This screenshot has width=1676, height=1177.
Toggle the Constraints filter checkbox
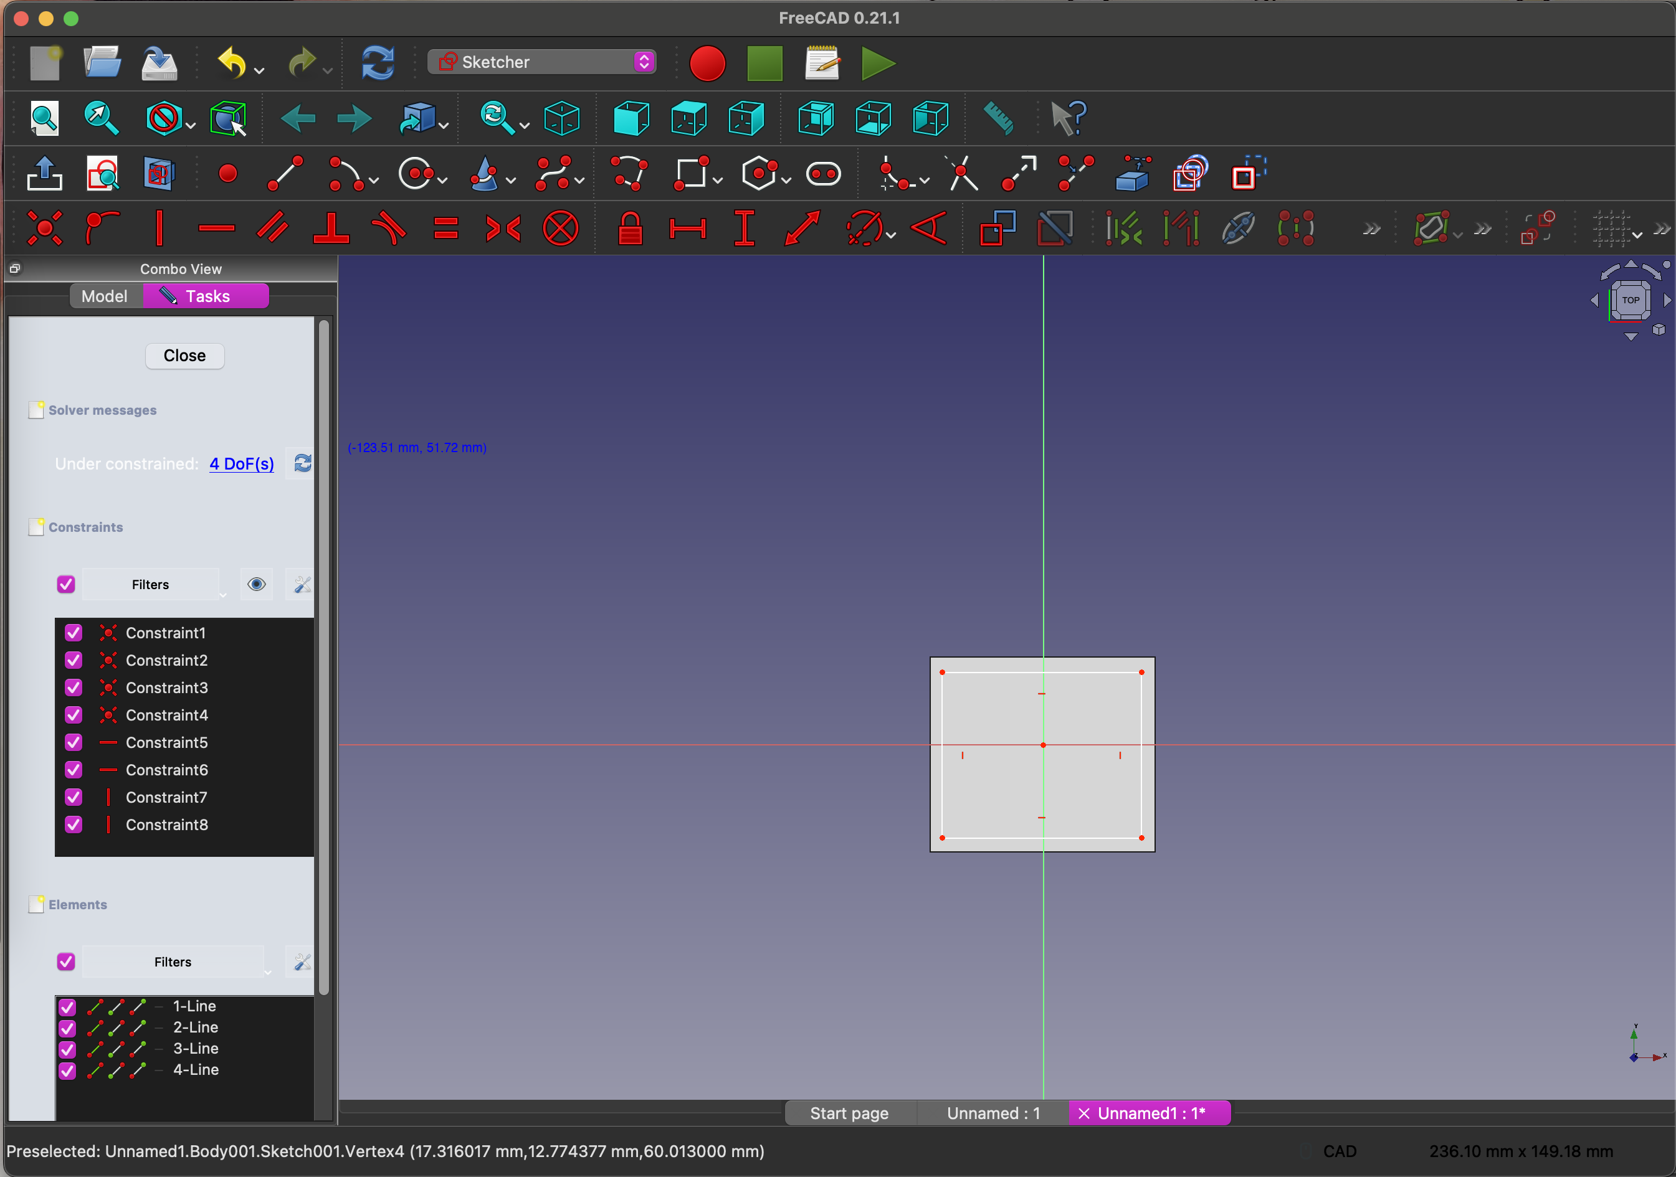(x=65, y=585)
